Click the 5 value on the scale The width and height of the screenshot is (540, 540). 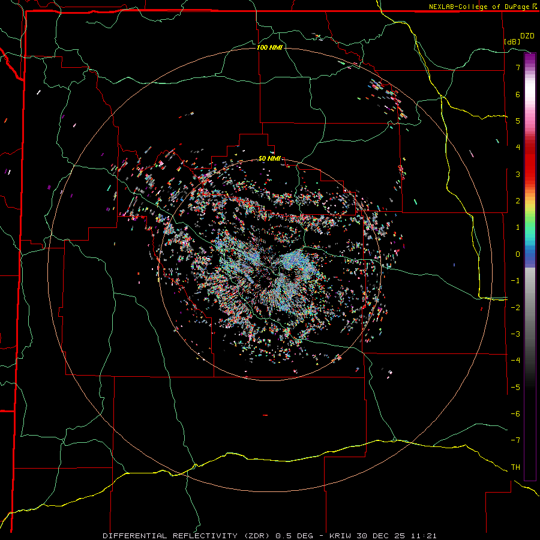(518, 121)
